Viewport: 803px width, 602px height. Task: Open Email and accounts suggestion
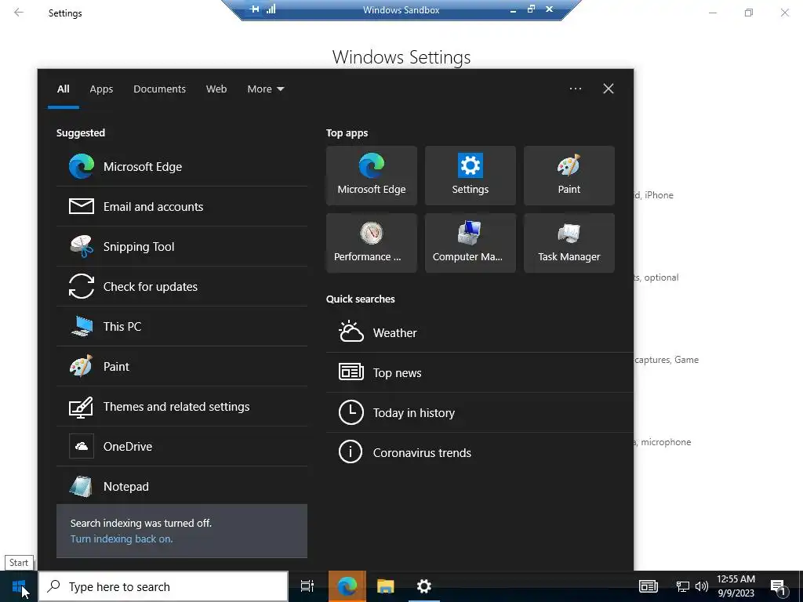[182, 206]
